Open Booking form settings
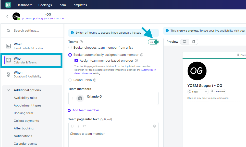Viewport: 246px width, 147px height. coord(23,113)
